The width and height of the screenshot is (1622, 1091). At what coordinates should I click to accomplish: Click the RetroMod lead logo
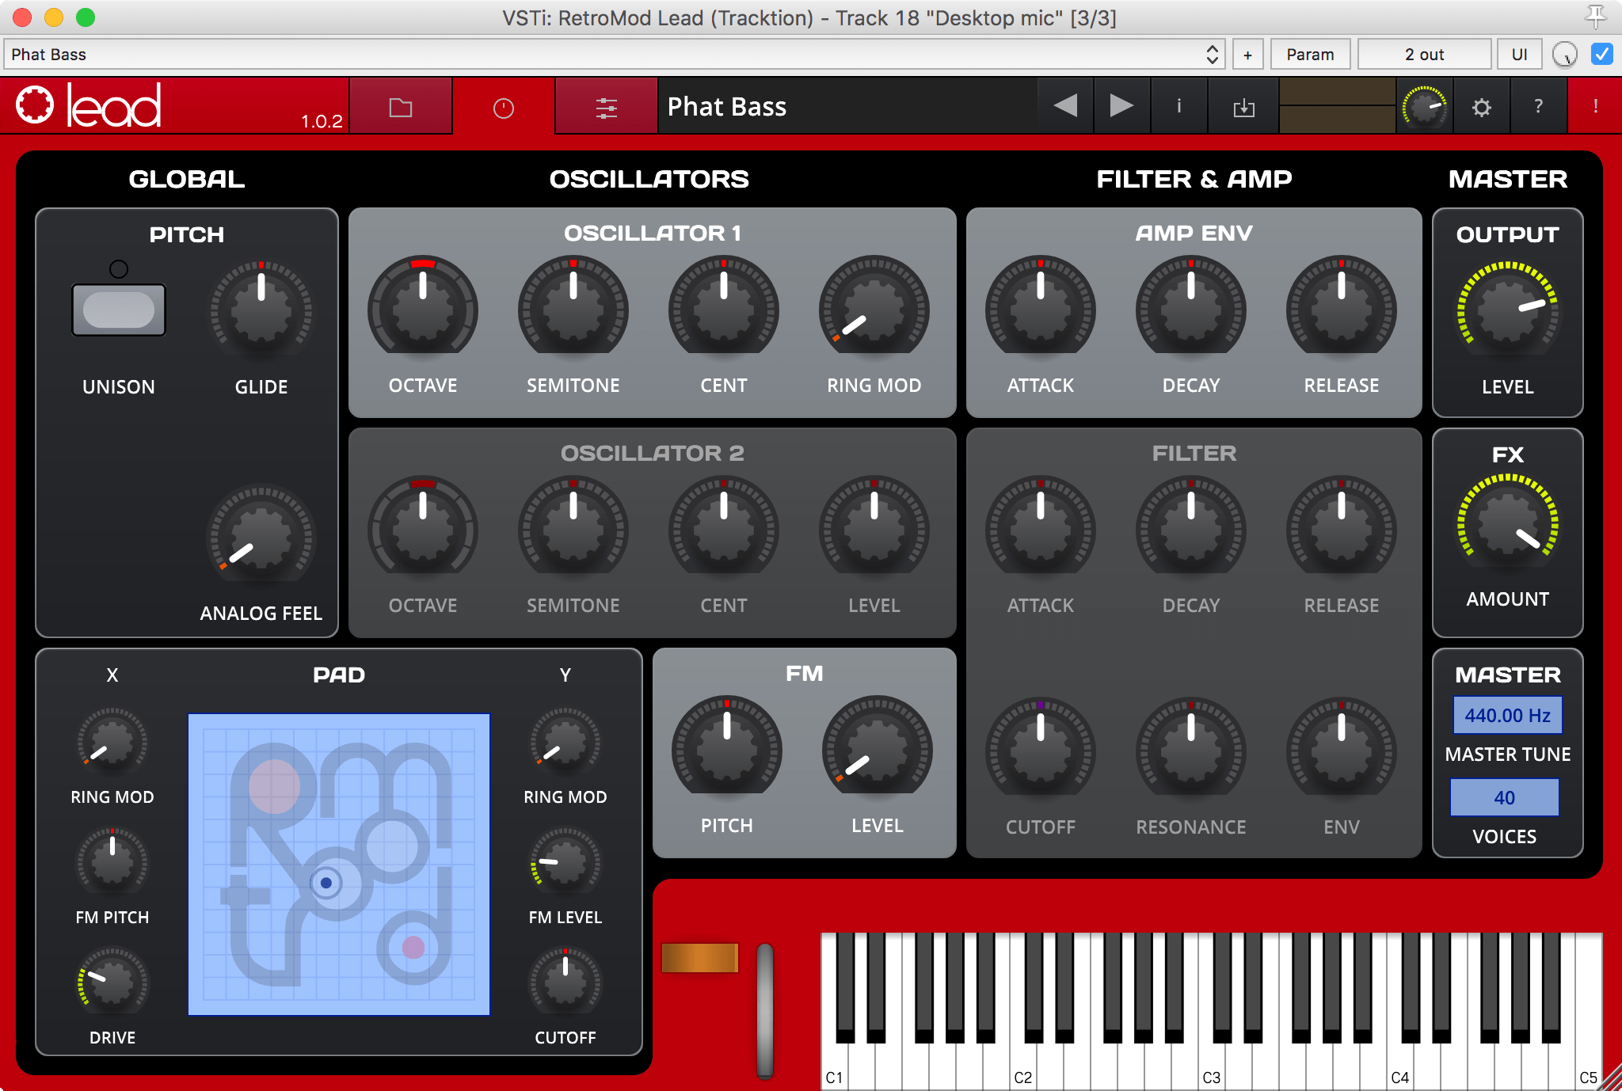click(x=89, y=105)
